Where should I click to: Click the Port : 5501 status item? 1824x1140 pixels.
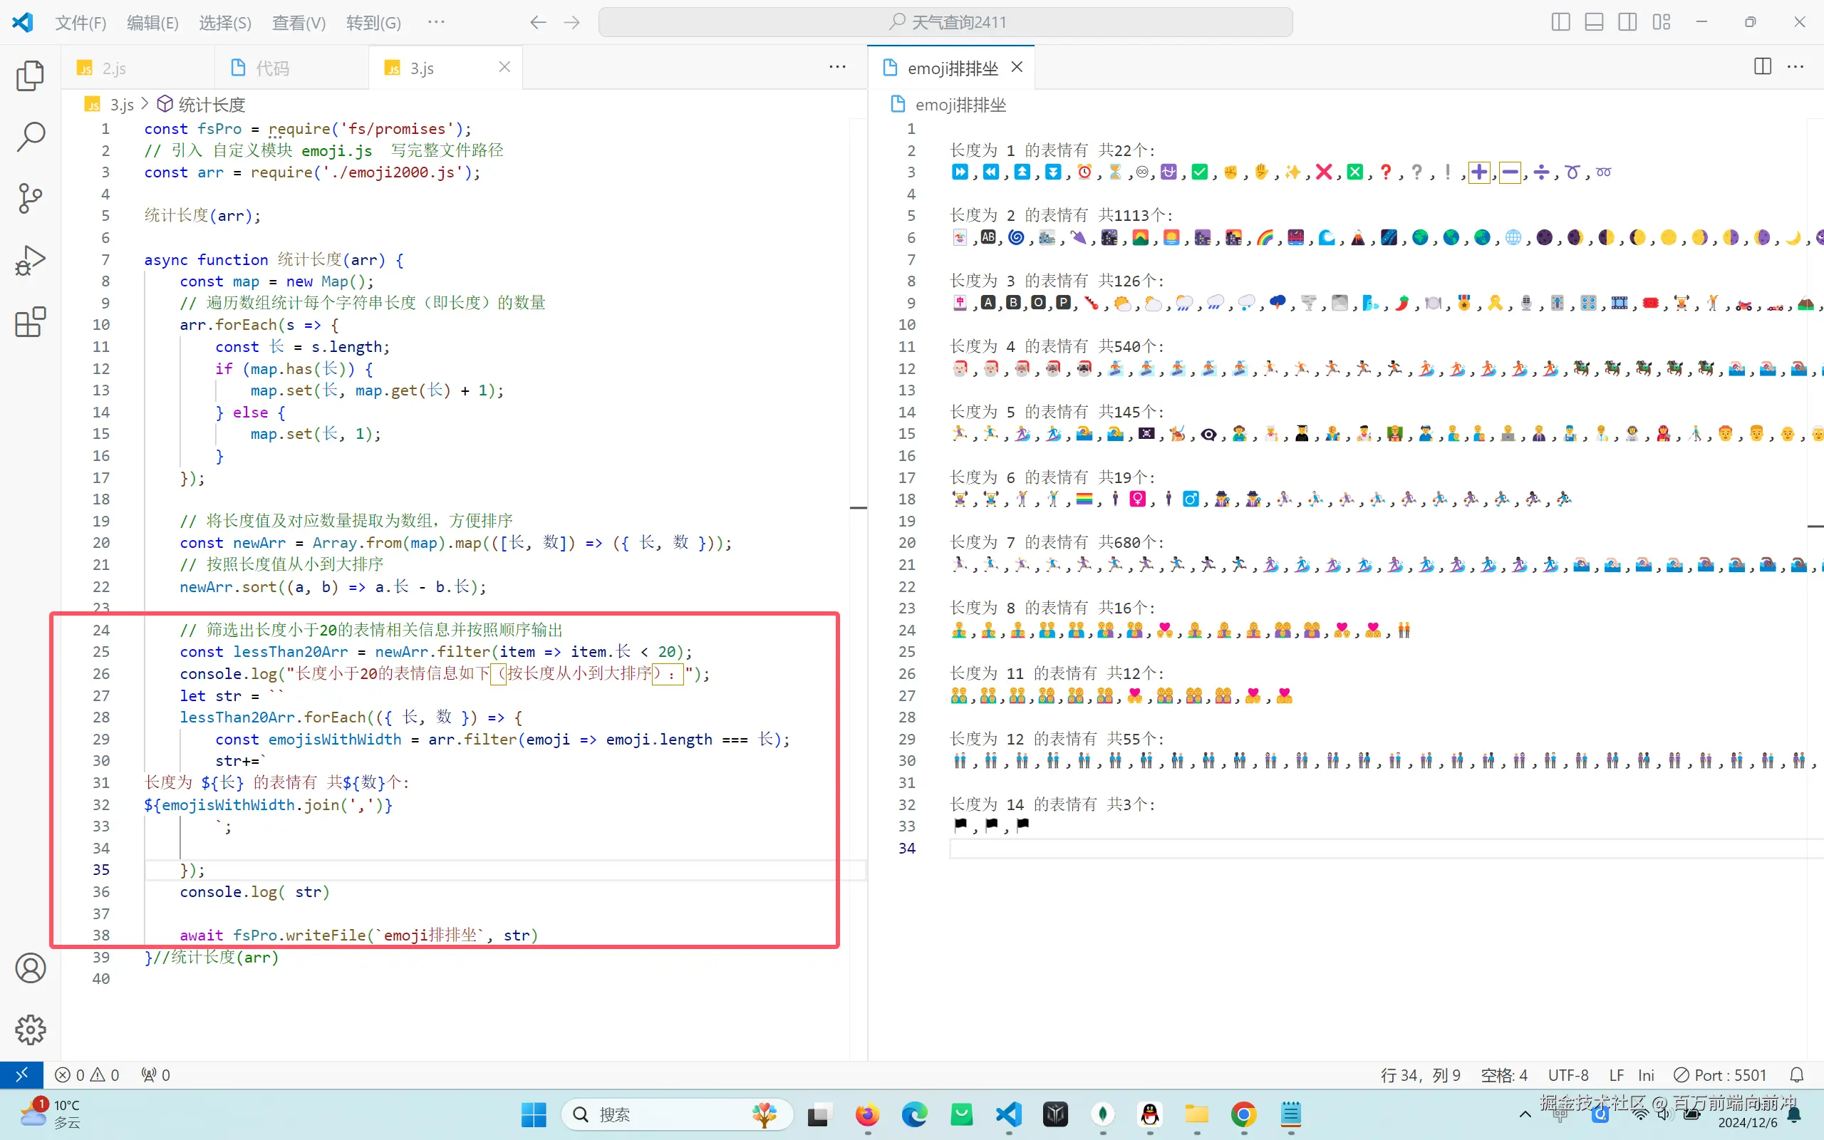coord(1720,1075)
